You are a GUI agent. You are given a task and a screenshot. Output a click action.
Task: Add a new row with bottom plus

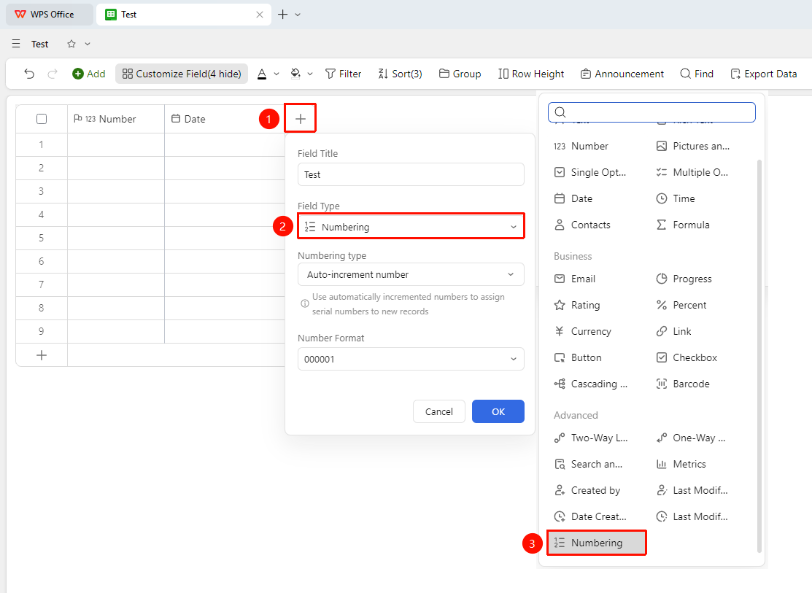[x=42, y=355]
